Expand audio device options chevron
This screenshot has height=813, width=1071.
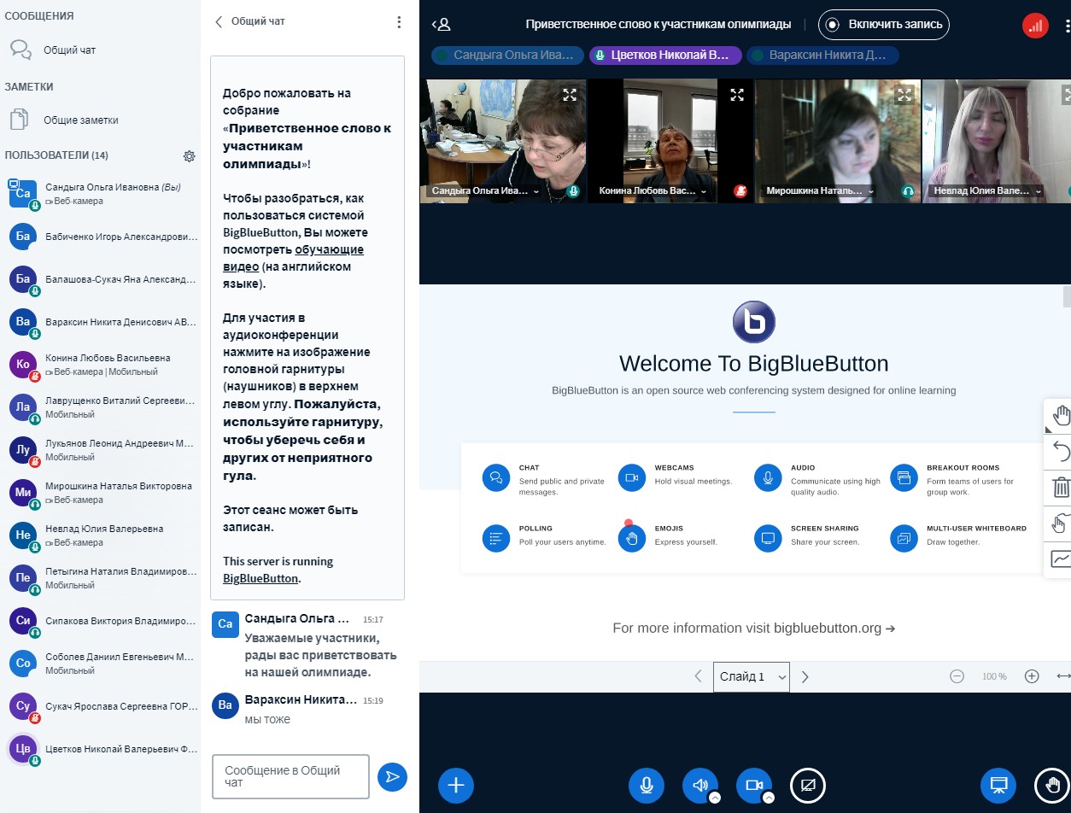(x=715, y=798)
